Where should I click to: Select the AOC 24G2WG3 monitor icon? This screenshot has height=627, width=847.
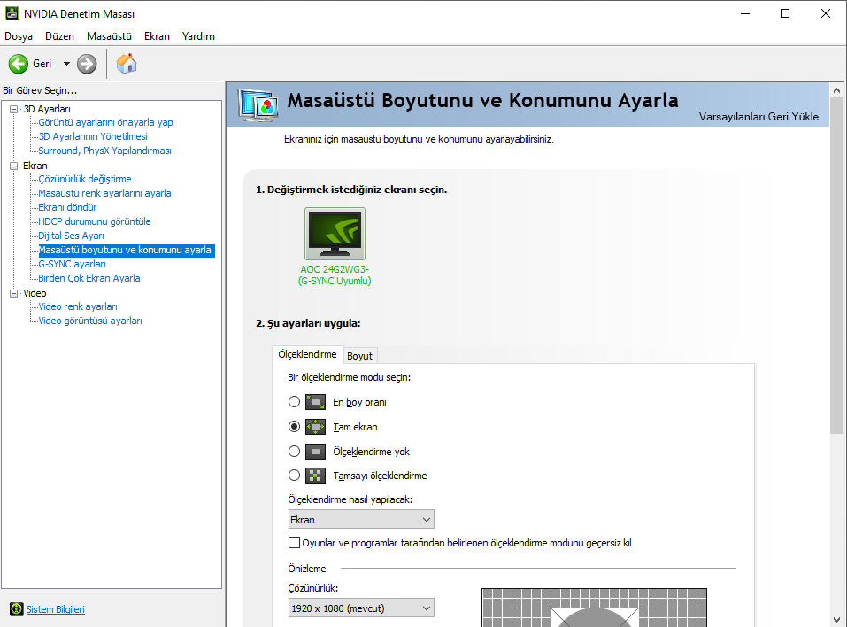[x=335, y=234]
